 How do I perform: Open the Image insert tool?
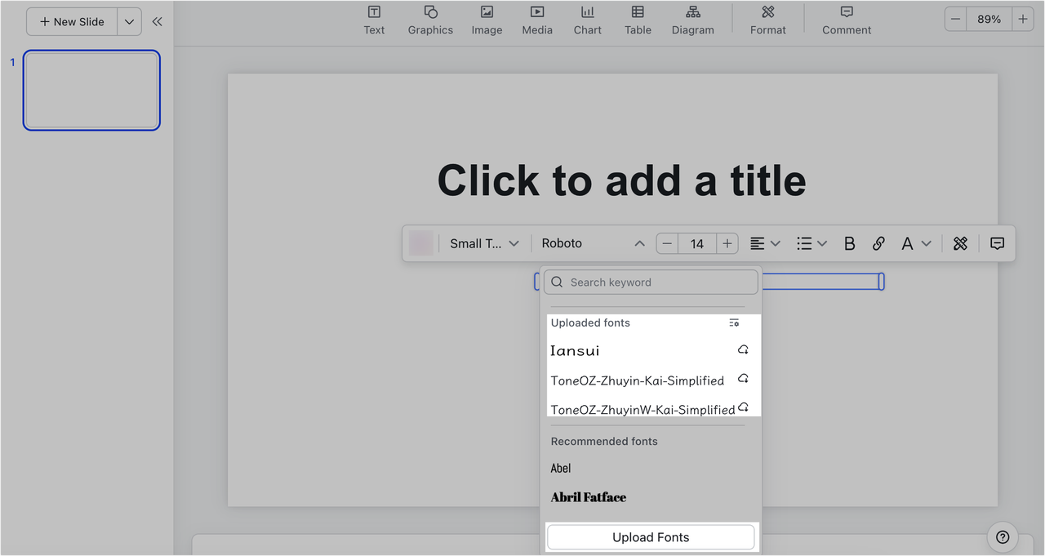click(x=487, y=20)
